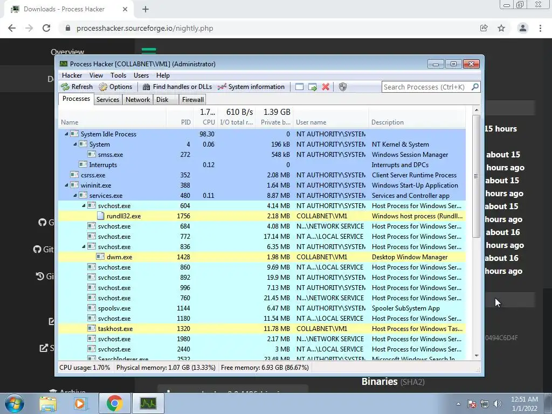The width and height of the screenshot is (552, 414).
Task: Click the rundll32.exe file icon
Action: (100, 216)
